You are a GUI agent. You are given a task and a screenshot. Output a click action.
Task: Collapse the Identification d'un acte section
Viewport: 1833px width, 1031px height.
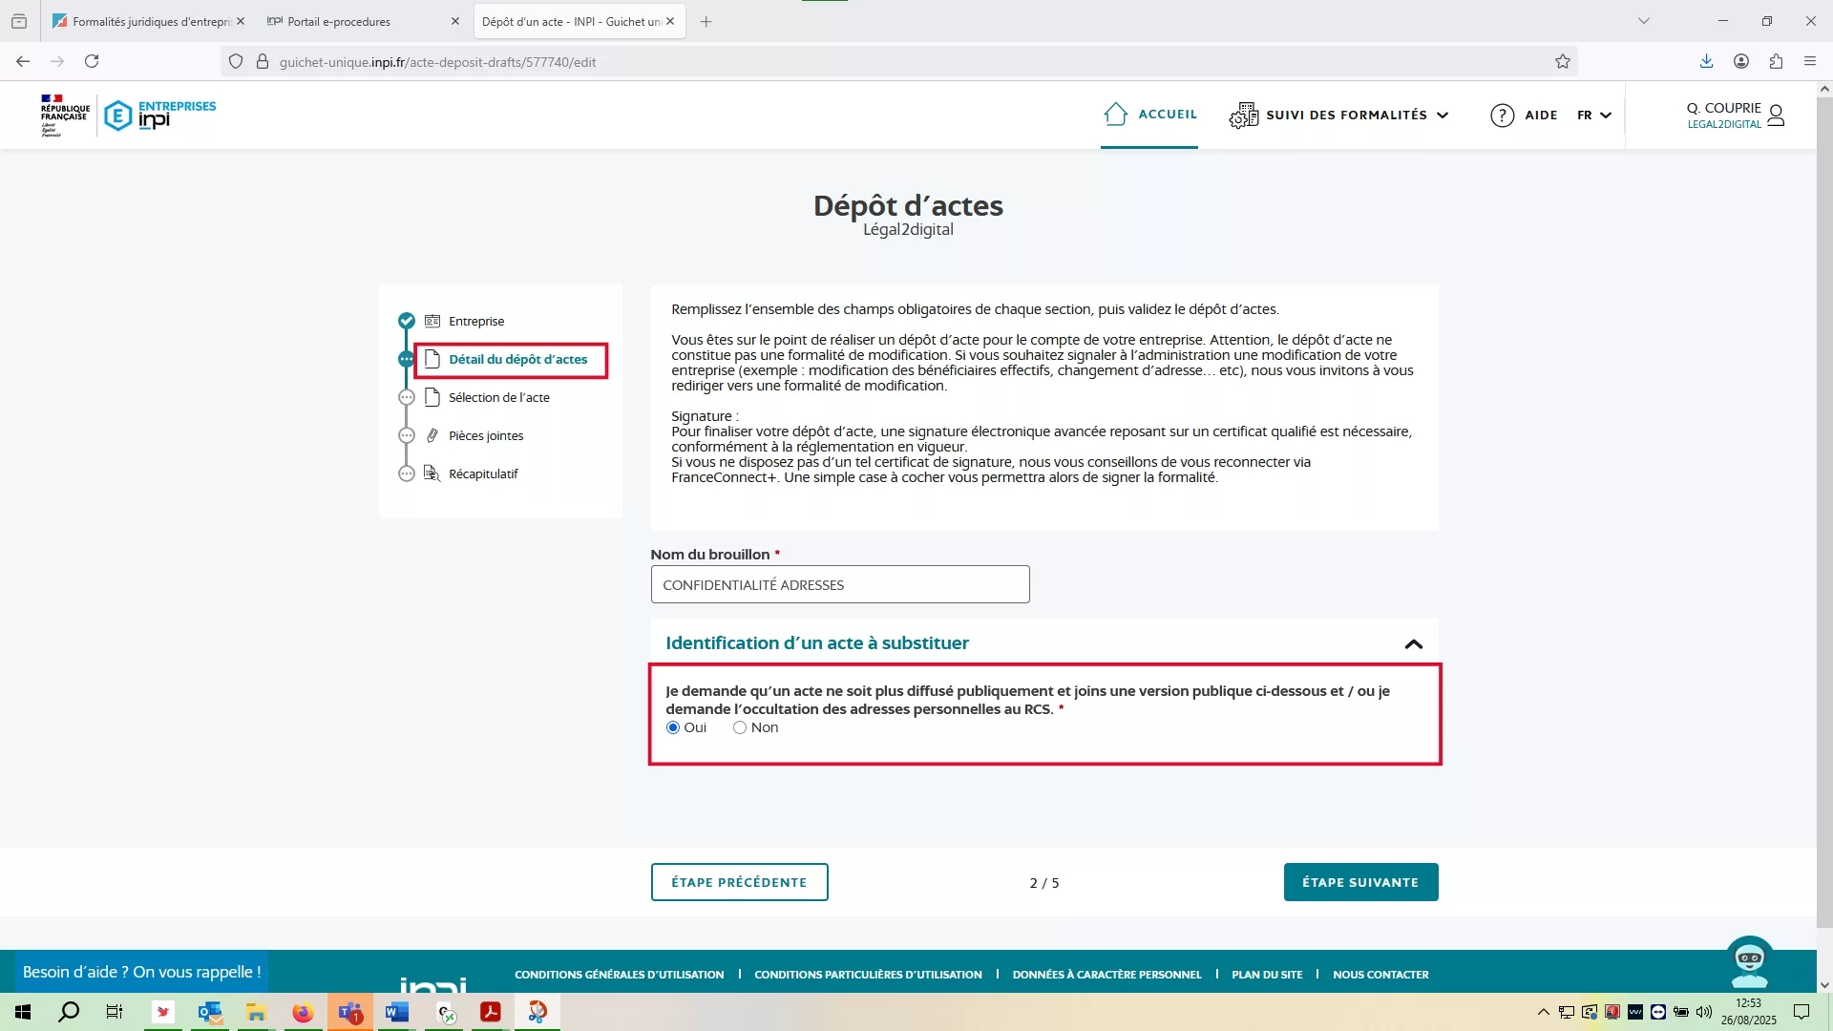coord(1413,644)
